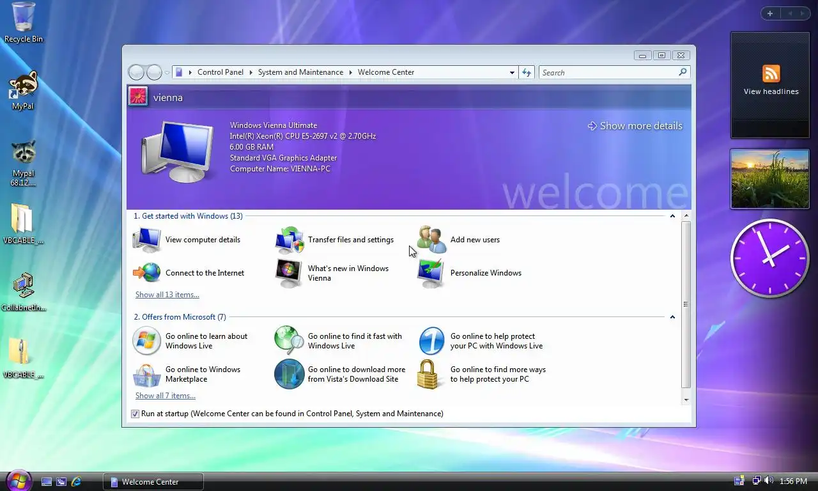Click Show more details link
This screenshot has height=491, width=818.
pos(635,126)
